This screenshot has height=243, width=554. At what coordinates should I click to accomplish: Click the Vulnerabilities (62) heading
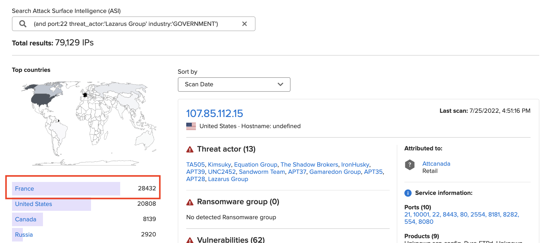(x=231, y=240)
